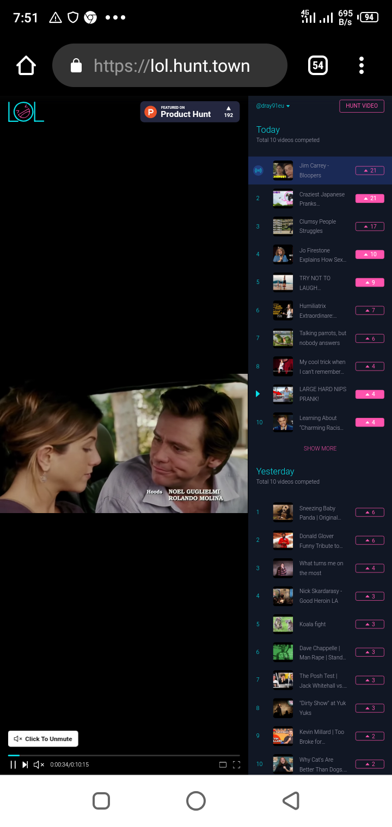Upvote Clumsy People Struggles

pyautogui.click(x=370, y=226)
